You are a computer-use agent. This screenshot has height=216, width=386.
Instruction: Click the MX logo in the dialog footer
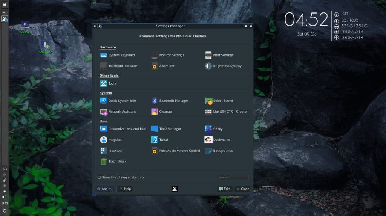(175, 189)
